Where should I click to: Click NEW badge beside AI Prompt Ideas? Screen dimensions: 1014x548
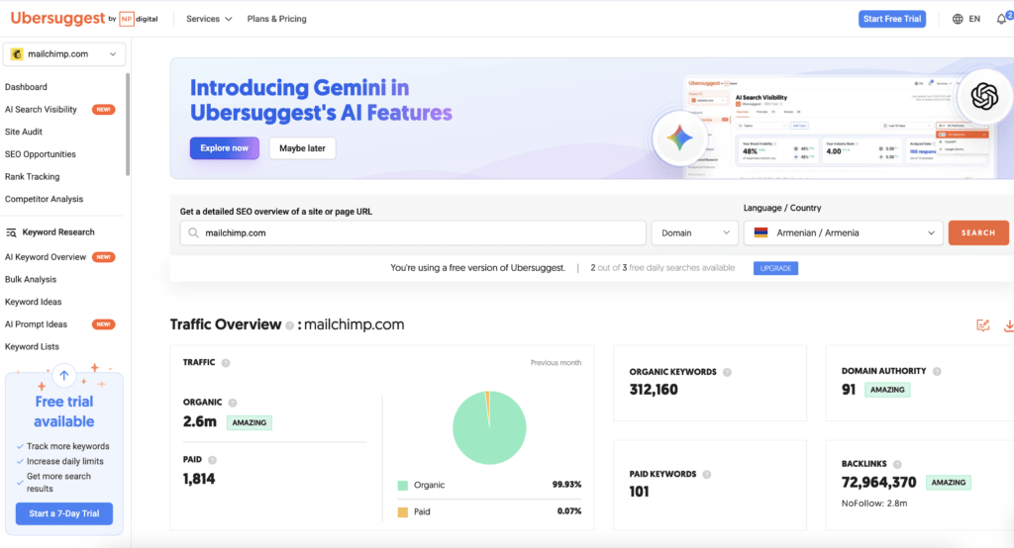(x=103, y=324)
